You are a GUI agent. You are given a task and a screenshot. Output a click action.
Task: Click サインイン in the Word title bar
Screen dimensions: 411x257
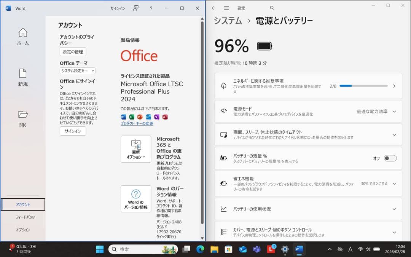pyautogui.click(x=118, y=8)
